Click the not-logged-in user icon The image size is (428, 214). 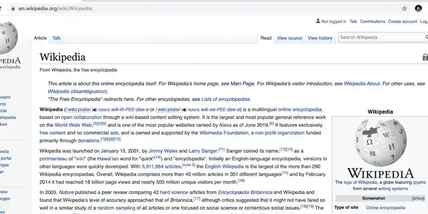(318, 21)
